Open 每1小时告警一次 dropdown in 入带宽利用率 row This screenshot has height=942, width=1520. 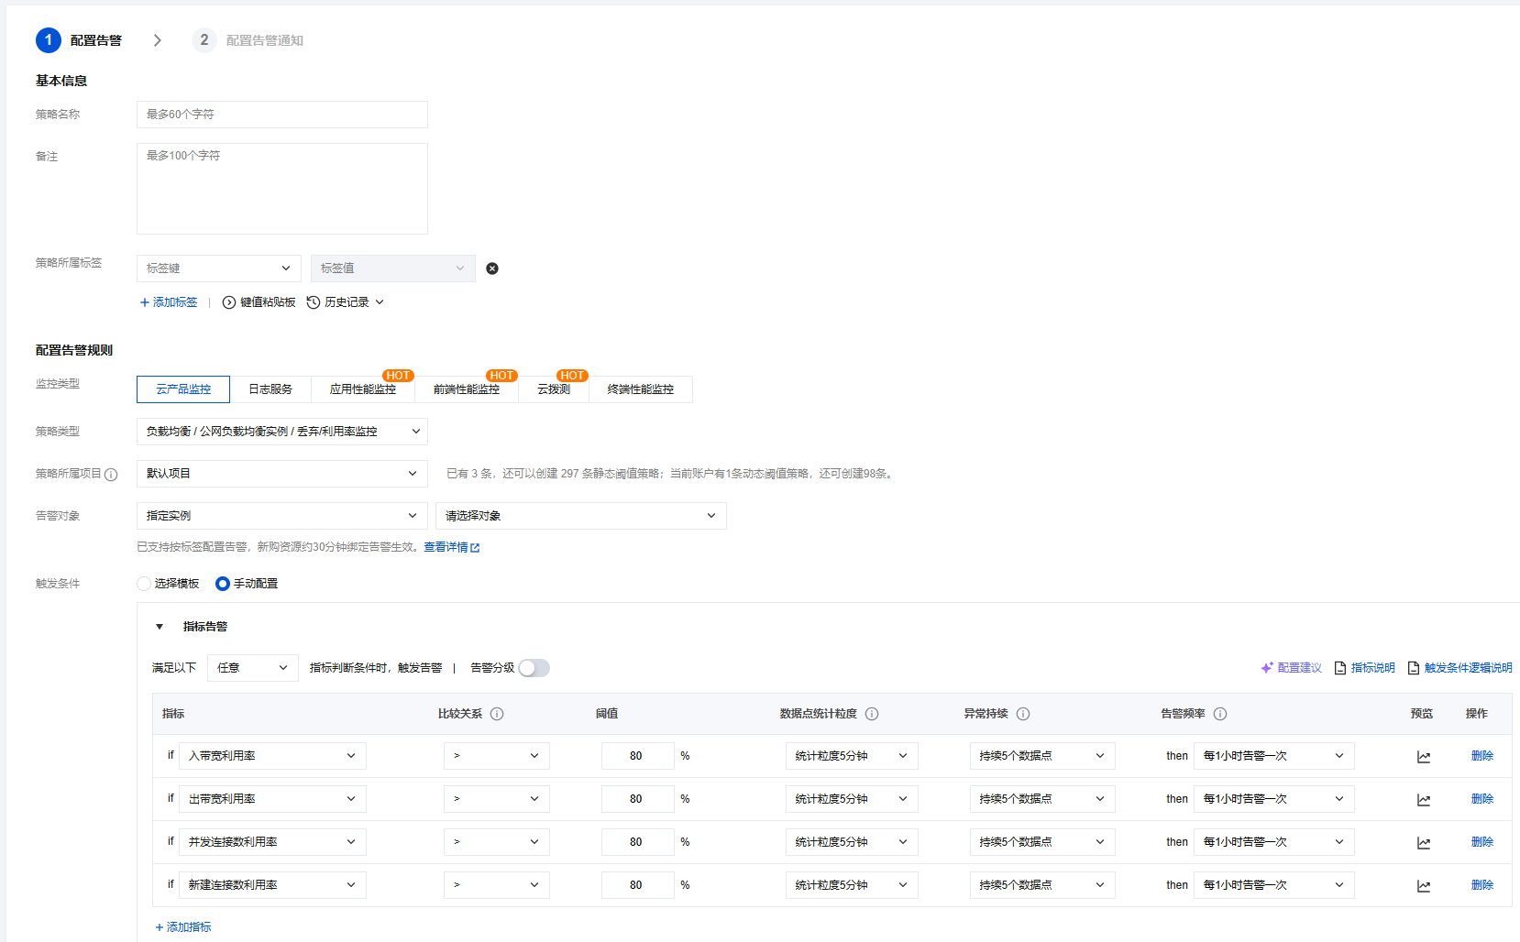(1274, 756)
